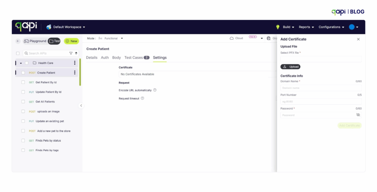Collapse the Health Care folder tree

point(21,63)
